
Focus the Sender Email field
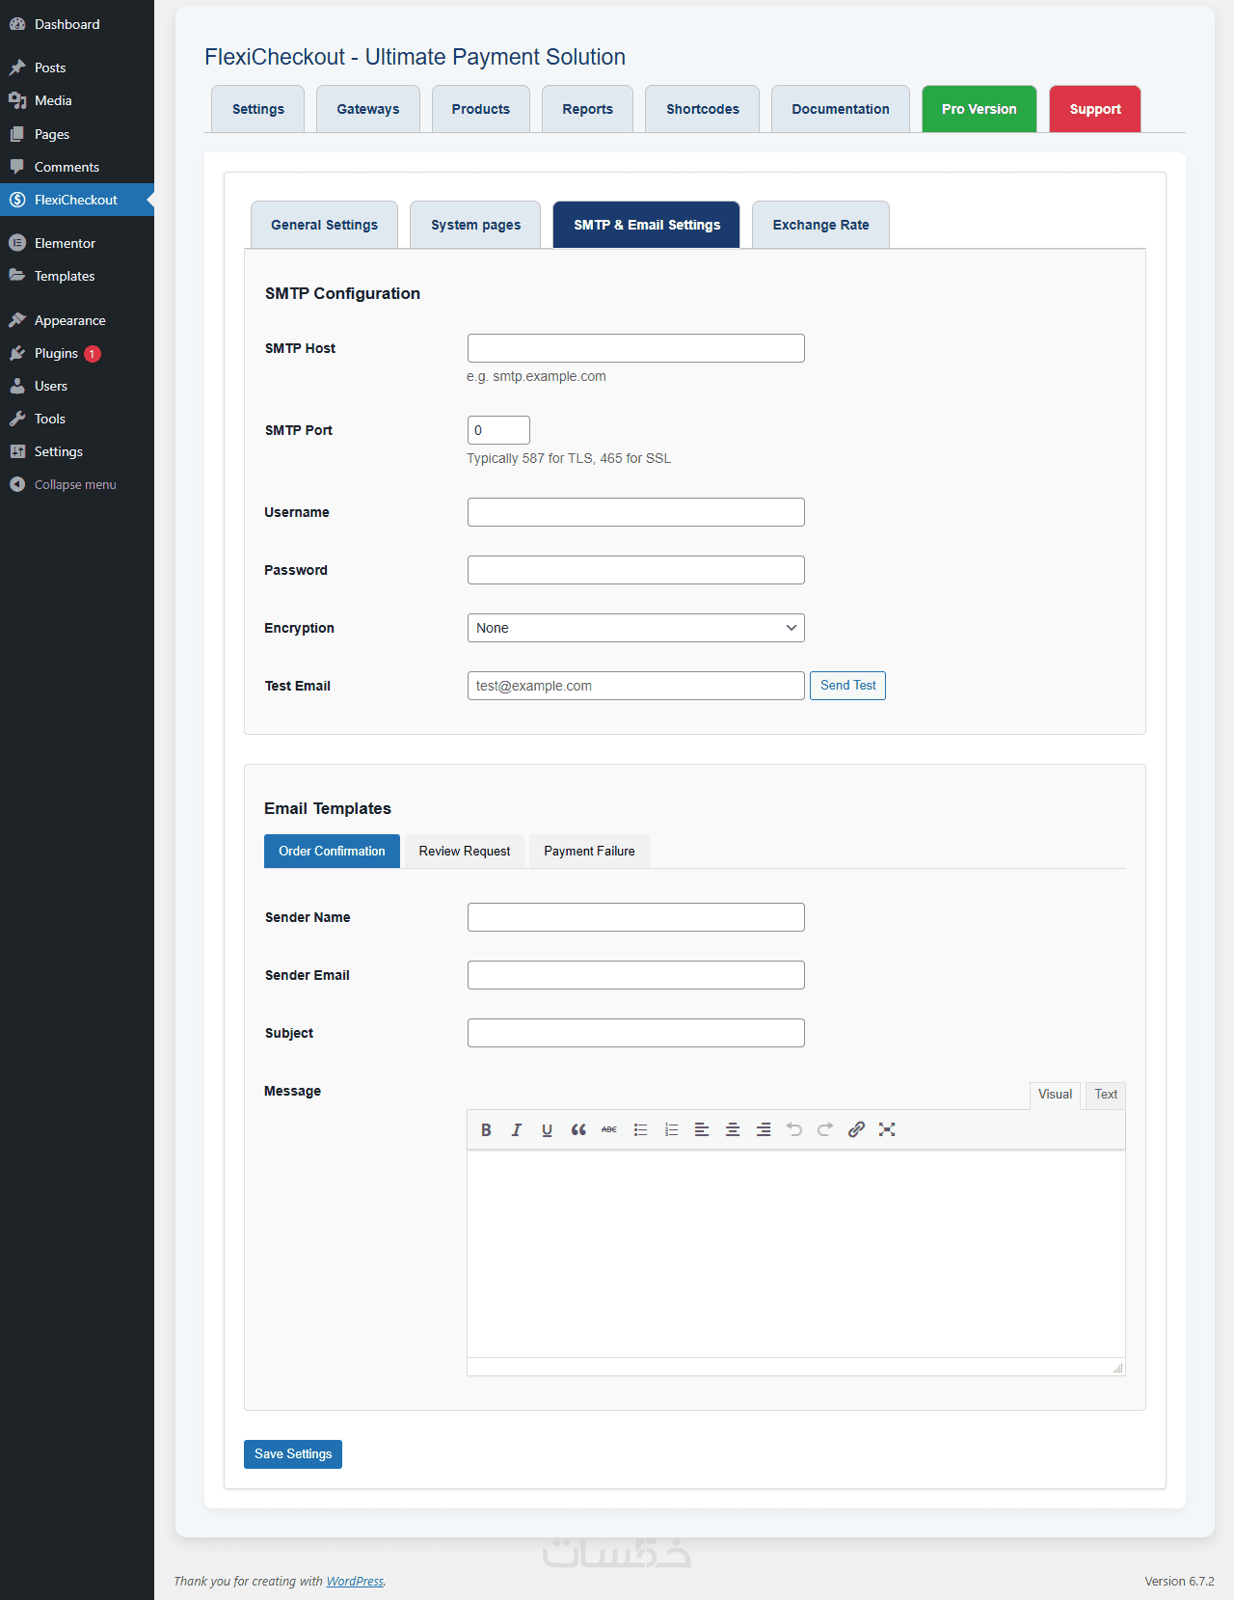635,975
